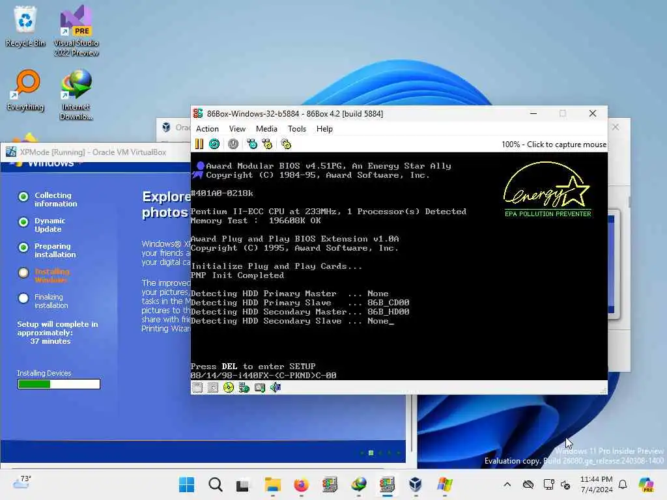
Task: Open taskbar Search magnifier icon
Action: tap(215, 484)
